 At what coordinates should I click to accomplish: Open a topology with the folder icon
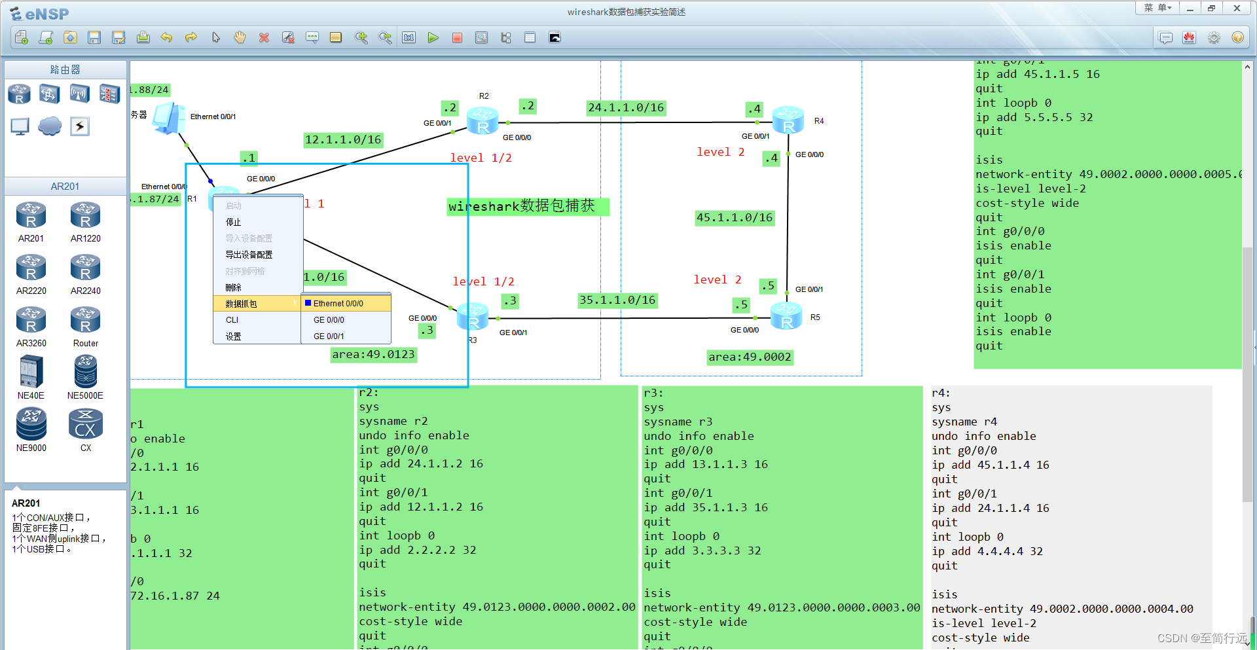pos(70,37)
